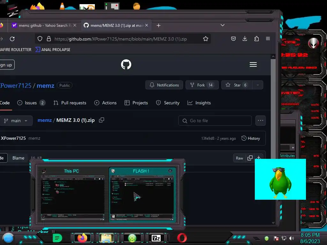Open the Security tab
The height and width of the screenshot is (245, 327).
(168, 103)
